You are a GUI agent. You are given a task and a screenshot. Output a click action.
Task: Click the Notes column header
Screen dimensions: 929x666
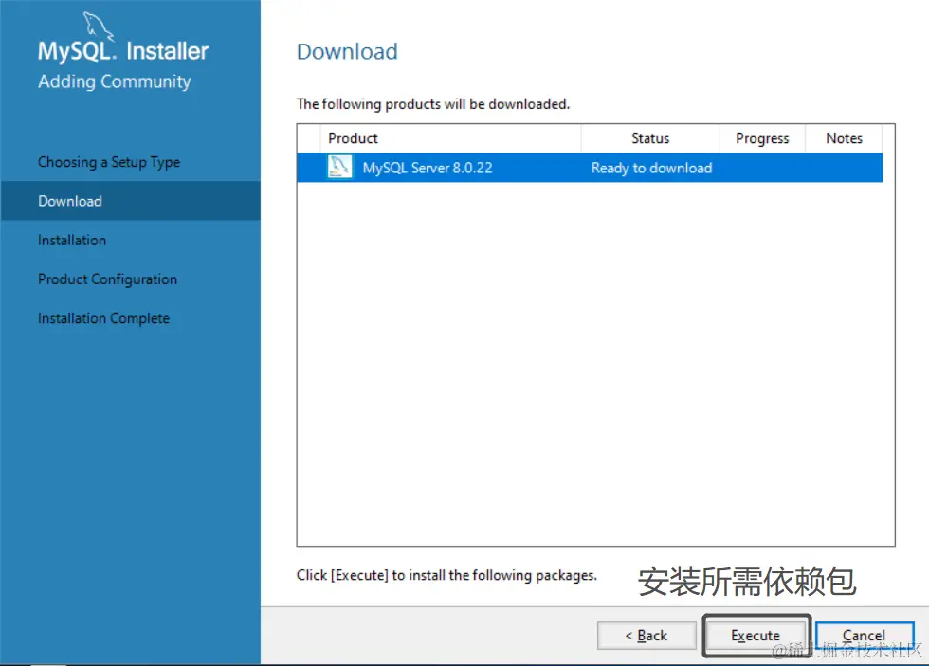(x=844, y=138)
